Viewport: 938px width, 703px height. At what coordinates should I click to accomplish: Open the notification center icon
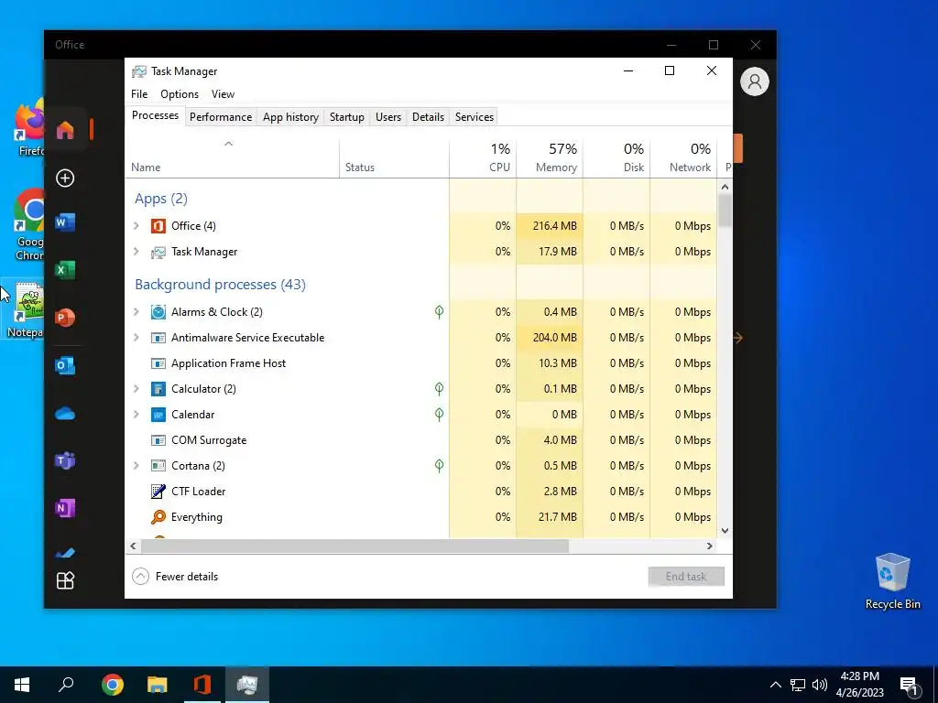tap(910, 686)
